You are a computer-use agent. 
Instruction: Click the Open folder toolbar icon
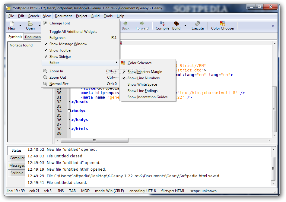coord(30,24)
